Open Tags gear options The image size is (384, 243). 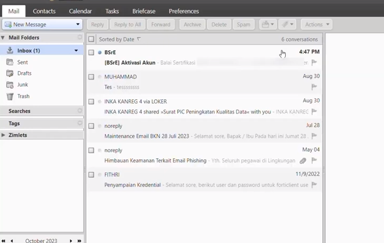click(80, 123)
